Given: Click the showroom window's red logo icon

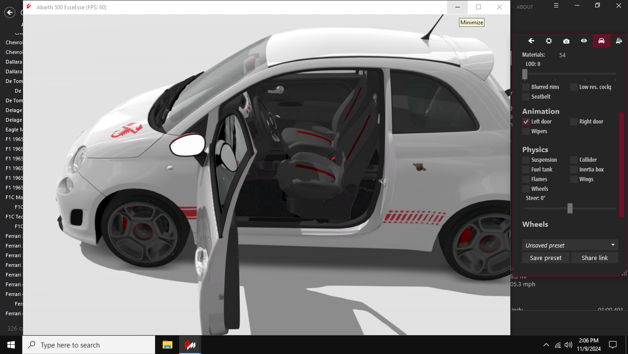Looking at the screenshot, I should [x=29, y=7].
